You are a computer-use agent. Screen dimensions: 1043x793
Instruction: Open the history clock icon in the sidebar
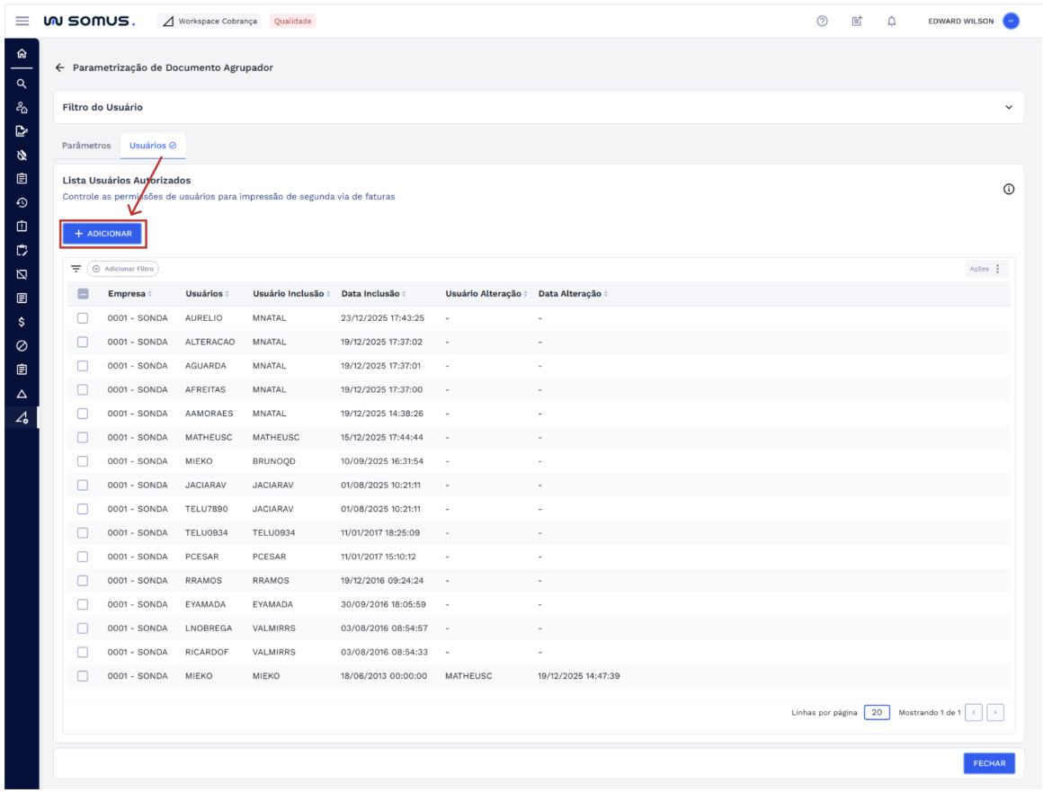click(x=22, y=202)
